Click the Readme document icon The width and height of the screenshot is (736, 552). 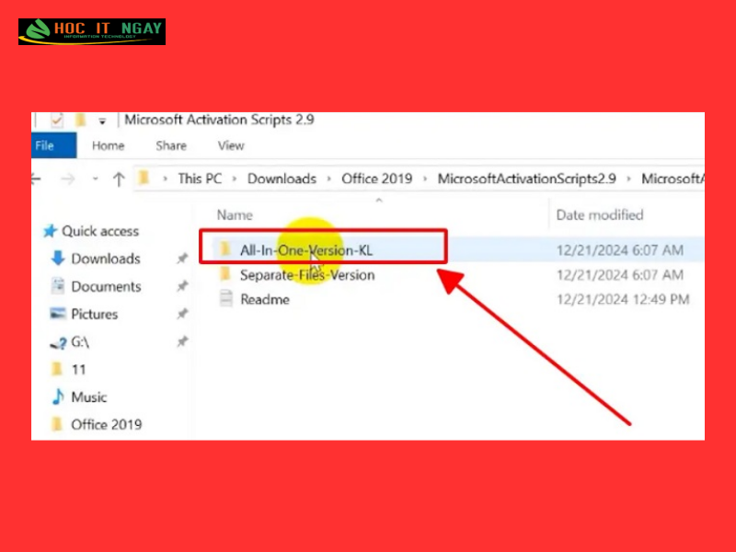(226, 298)
